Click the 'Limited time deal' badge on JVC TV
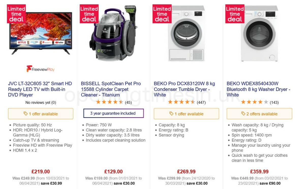This screenshot has width=305, height=189. (x=16, y=13)
